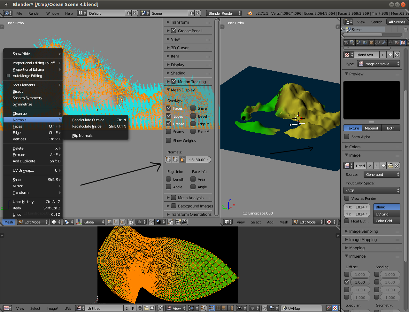The image size is (409, 312).
Task: Enable the Sharp overlay checkbox
Action: pyautogui.click(x=193, y=108)
